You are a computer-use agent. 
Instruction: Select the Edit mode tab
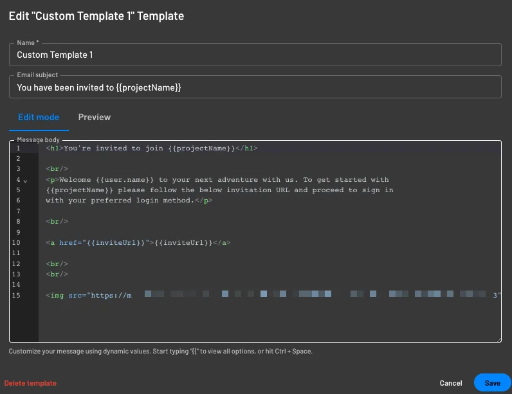pyautogui.click(x=39, y=117)
